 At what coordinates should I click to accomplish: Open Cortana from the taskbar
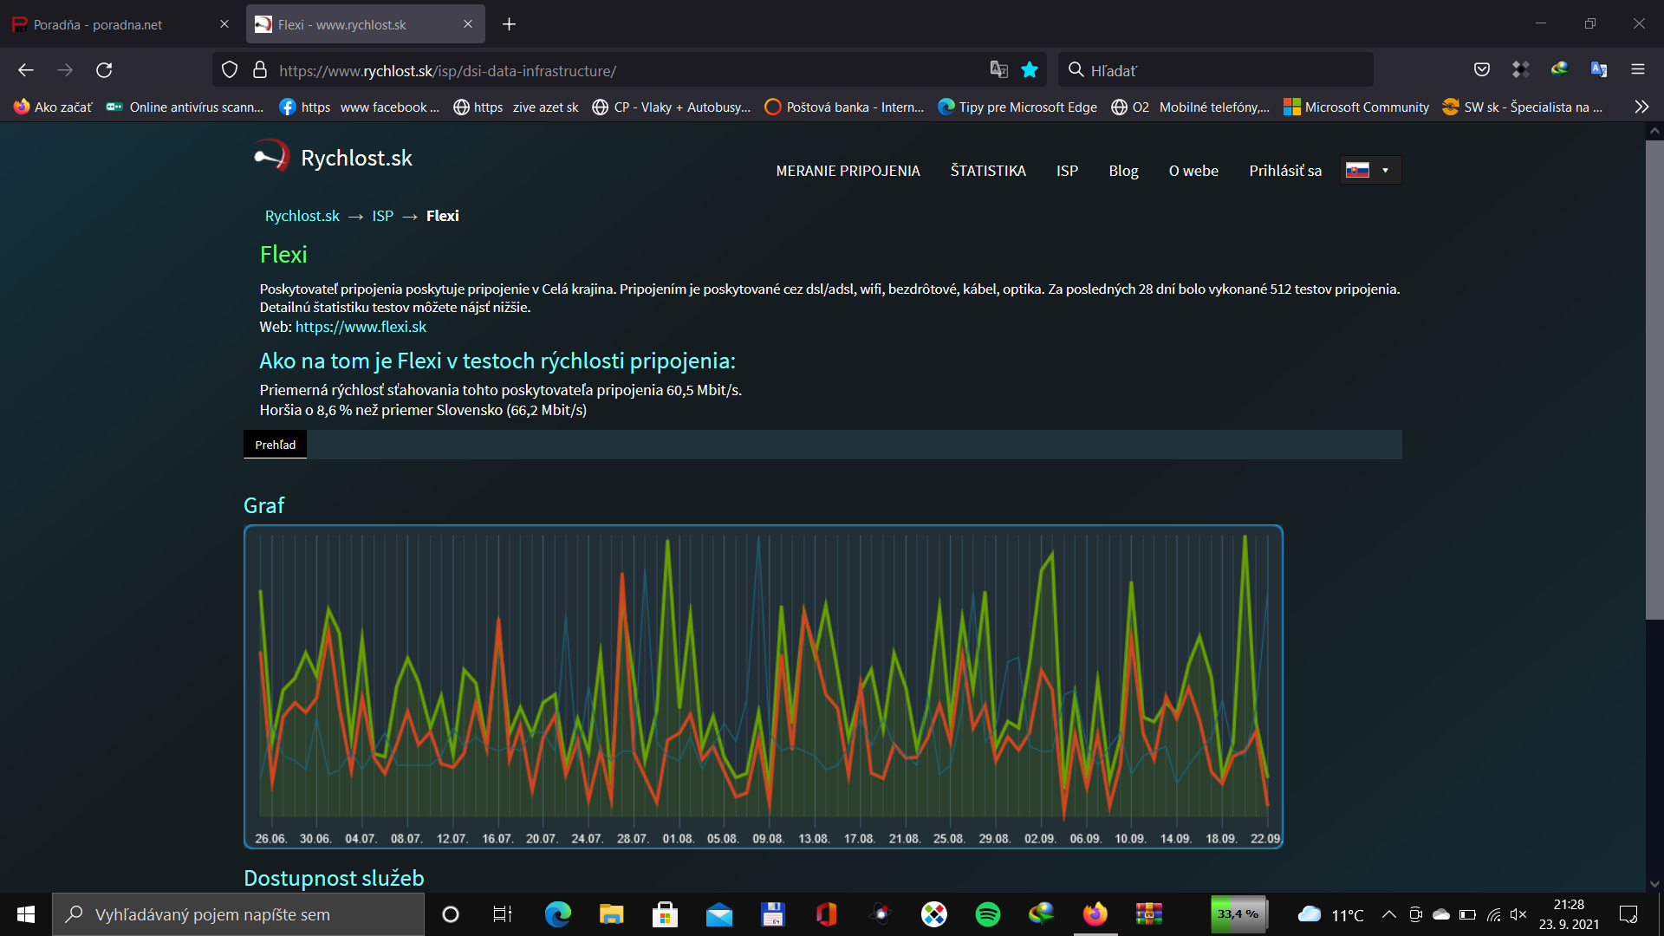451,914
